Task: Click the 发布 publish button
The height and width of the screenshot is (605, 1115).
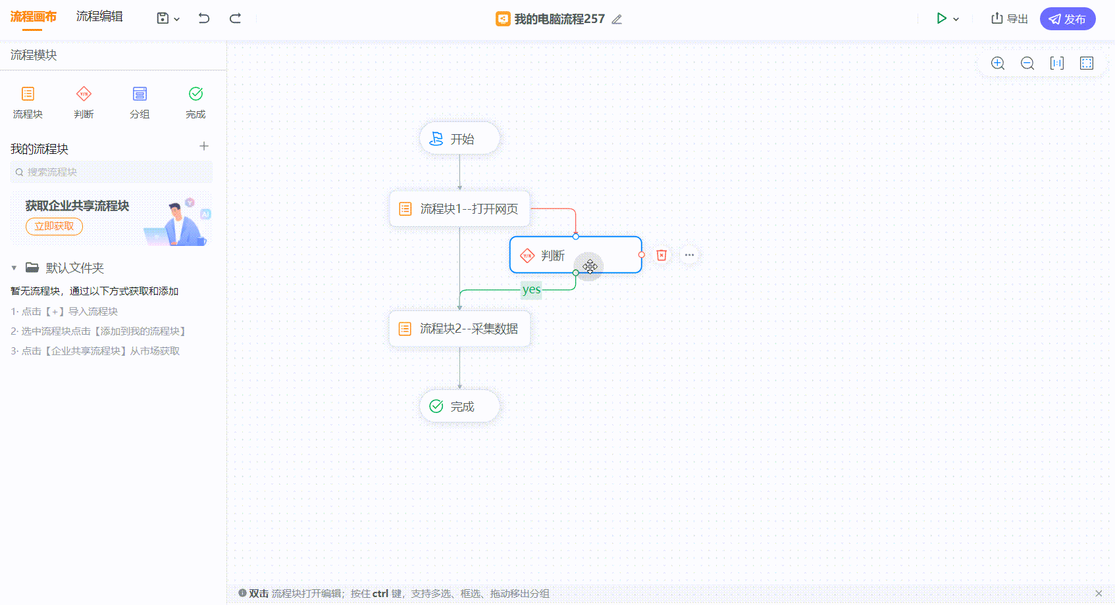Action: point(1068,19)
